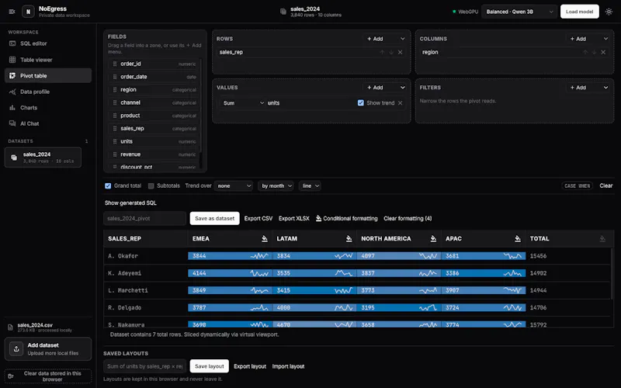
Task: Click NORTH AMERICA column formatting icon
Action: (433, 239)
